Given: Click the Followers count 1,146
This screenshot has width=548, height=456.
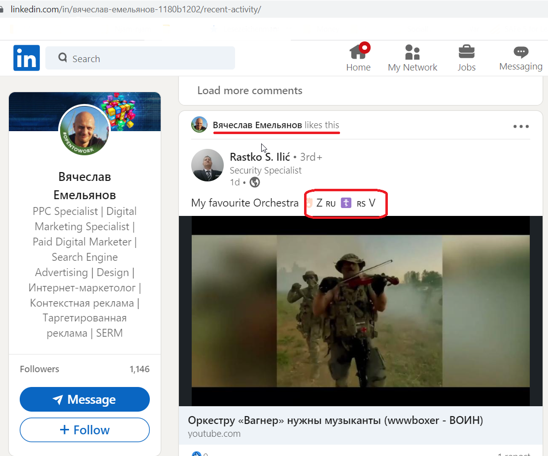Looking at the screenshot, I should (139, 369).
